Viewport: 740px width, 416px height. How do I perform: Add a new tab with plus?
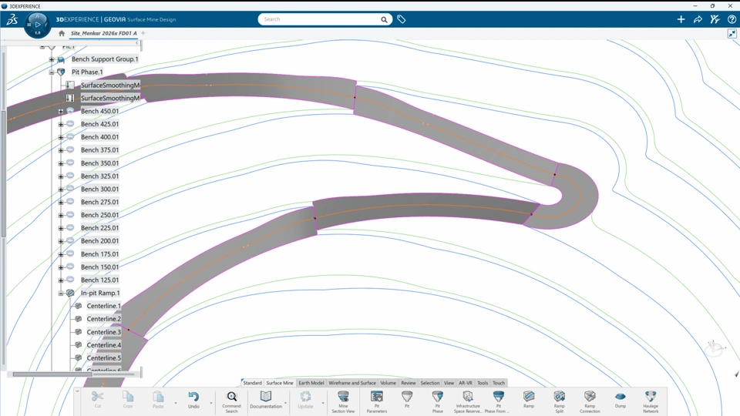(143, 33)
